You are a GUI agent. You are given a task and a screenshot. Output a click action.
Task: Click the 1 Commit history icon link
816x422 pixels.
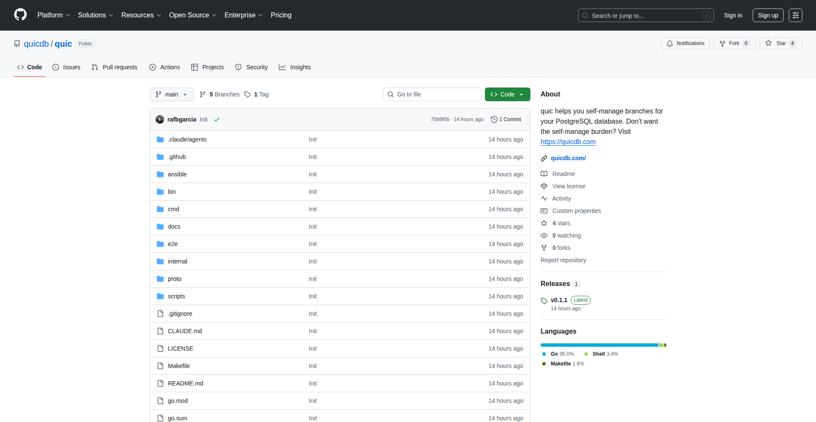click(506, 119)
